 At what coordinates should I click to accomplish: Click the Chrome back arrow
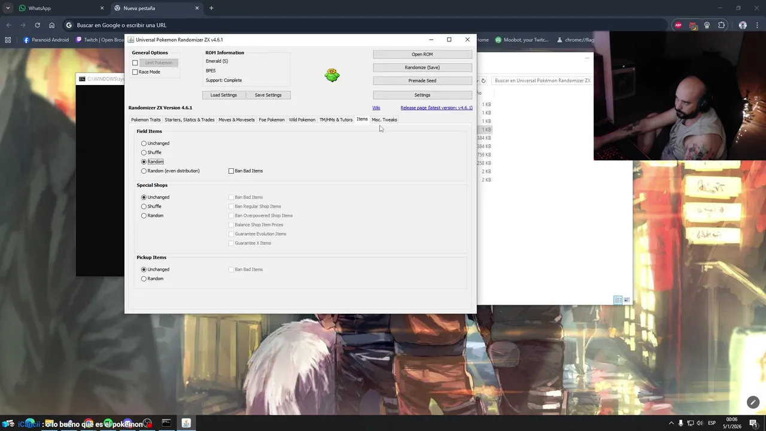coord(8,25)
